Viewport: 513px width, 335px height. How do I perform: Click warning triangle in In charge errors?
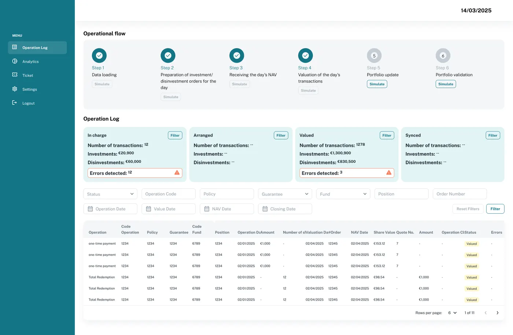(177, 173)
